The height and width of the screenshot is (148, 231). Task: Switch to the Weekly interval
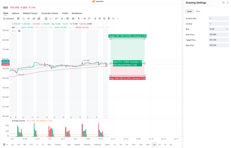coord(77,145)
